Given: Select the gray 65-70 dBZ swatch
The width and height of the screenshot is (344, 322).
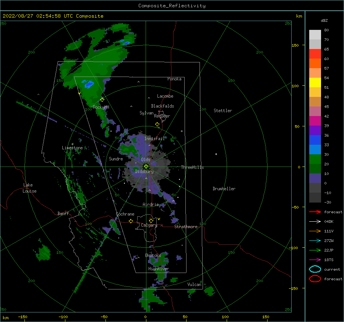Looking at the screenshot, I should pos(315,44).
